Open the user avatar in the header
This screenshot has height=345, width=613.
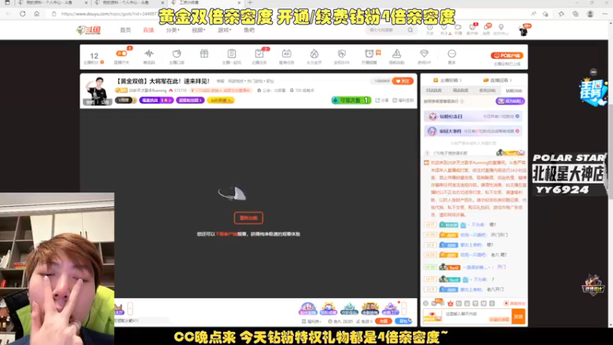(x=524, y=31)
